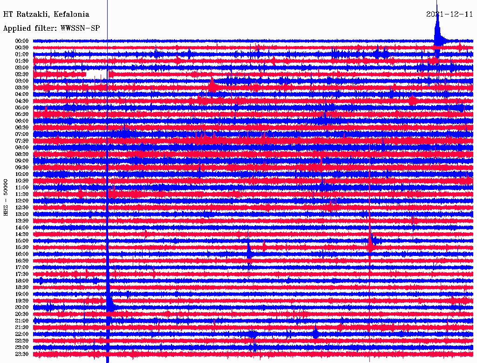
Task: Click the 11:00 time label
Action: pos(22,188)
